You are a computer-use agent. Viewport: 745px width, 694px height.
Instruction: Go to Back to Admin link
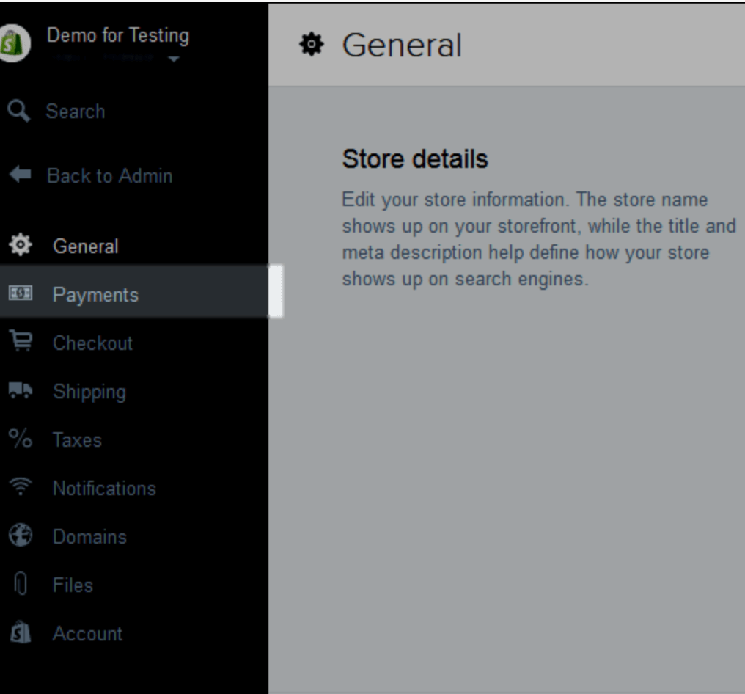coord(109,176)
